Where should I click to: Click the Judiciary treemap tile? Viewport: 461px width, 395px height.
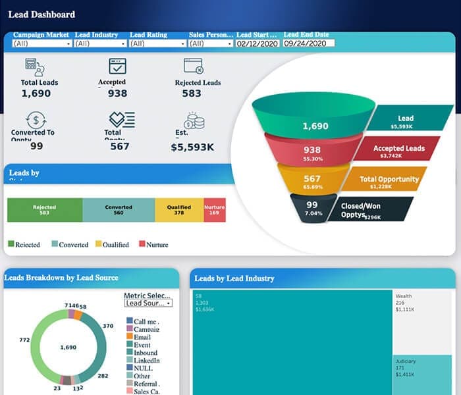422,375
